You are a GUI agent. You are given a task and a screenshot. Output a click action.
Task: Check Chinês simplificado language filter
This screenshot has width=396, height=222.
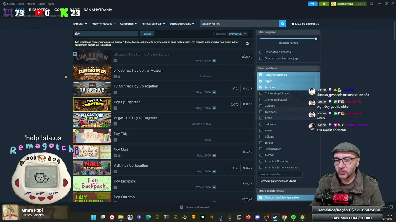(261, 93)
